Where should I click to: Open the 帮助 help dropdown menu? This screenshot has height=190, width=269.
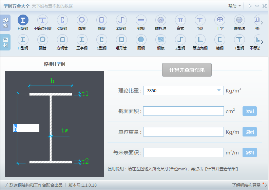pos(234,6)
